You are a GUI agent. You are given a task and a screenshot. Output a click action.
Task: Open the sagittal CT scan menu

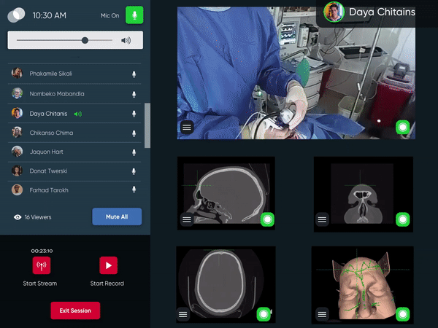coord(187,219)
